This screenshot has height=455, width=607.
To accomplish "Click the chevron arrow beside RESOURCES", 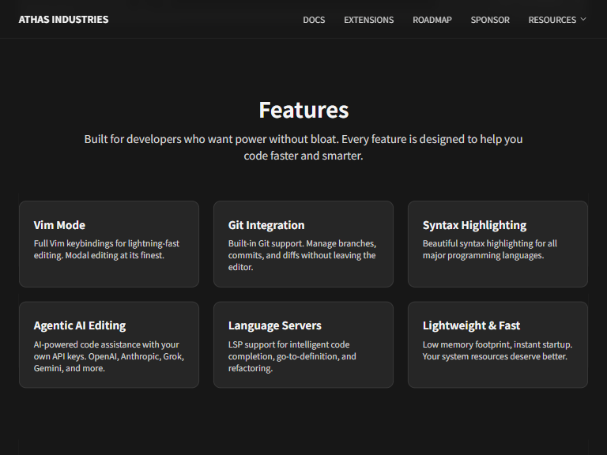I will pyautogui.click(x=583, y=19).
